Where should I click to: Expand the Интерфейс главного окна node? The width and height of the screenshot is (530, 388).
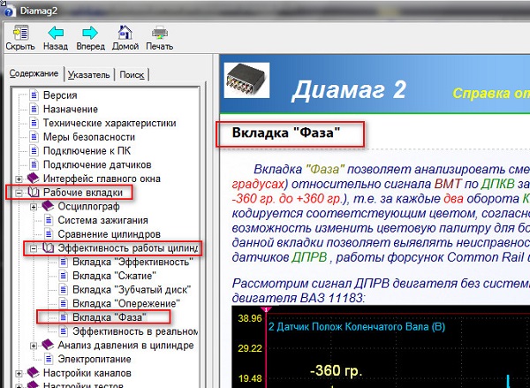[x=19, y=179]
